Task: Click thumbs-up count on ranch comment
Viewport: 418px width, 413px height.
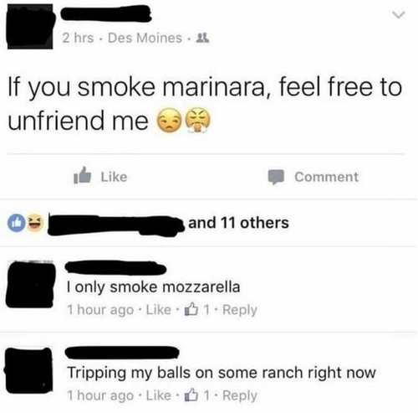Action: click(x=197, y=395)
